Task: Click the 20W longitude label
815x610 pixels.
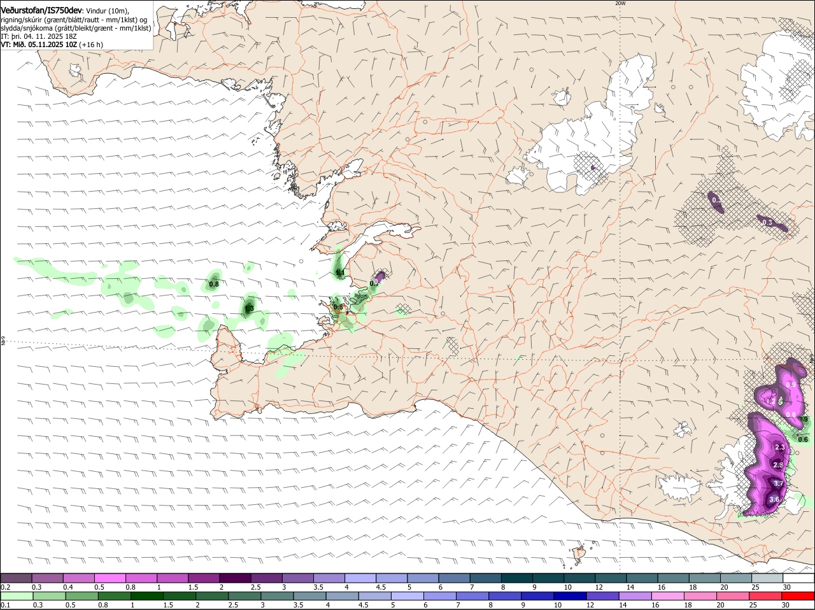Action: [620, 3]
